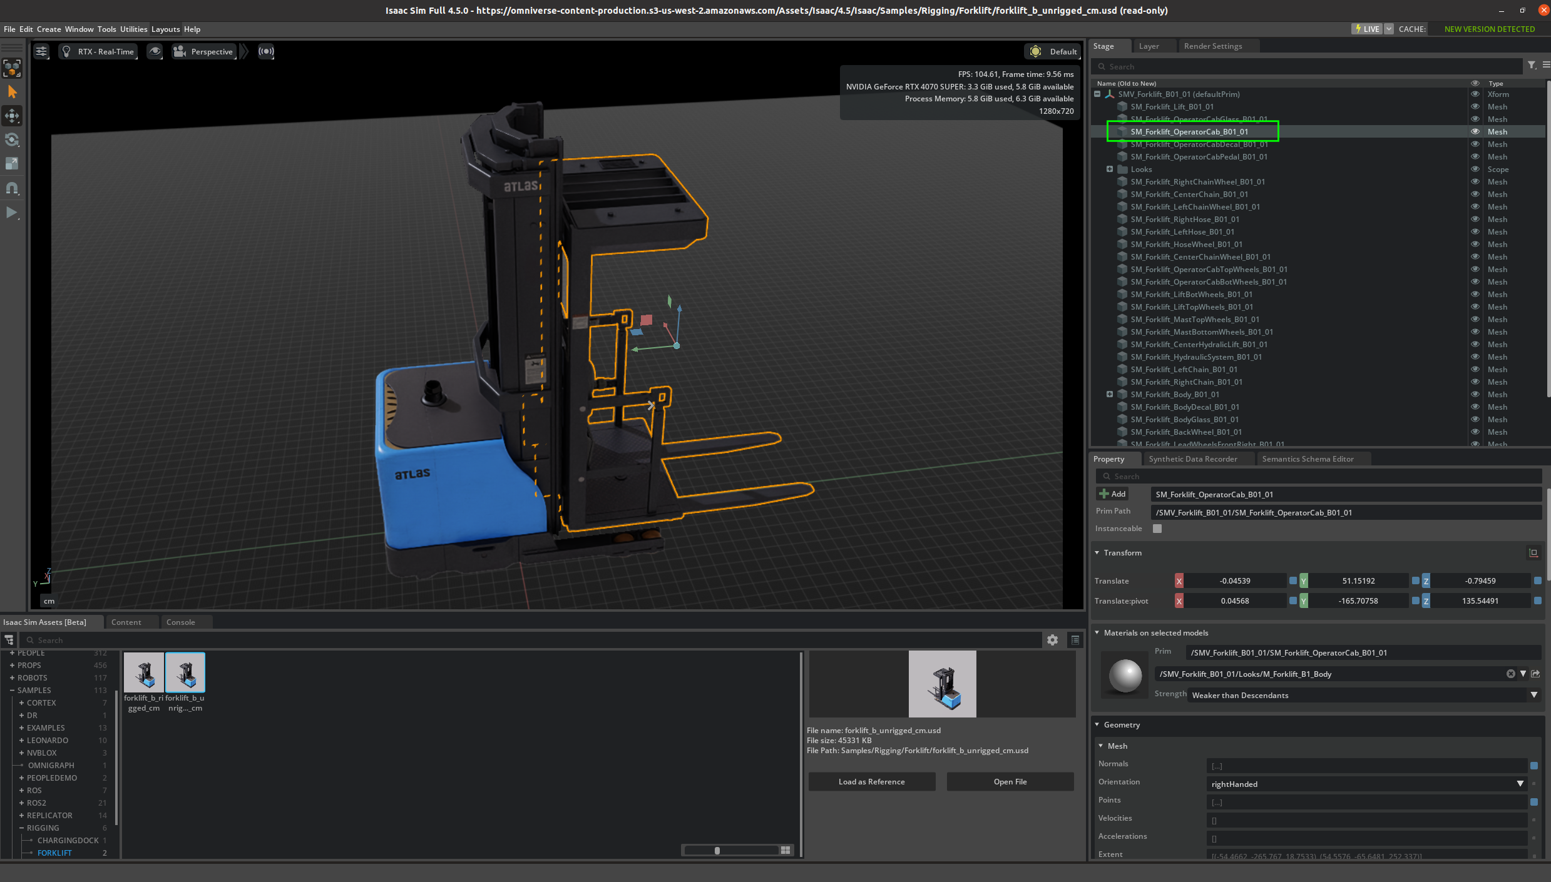Click the Load as Reference button
This screenshot has height=882, width=1551.
click(871, 781)
